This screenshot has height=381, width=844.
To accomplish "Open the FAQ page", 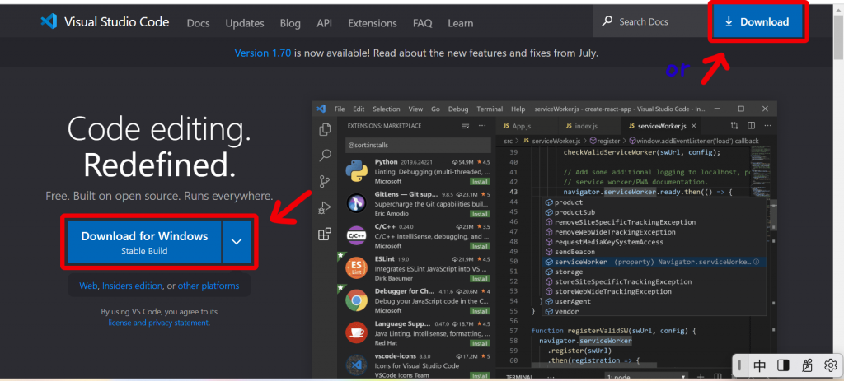I will [x=422, y=23].
